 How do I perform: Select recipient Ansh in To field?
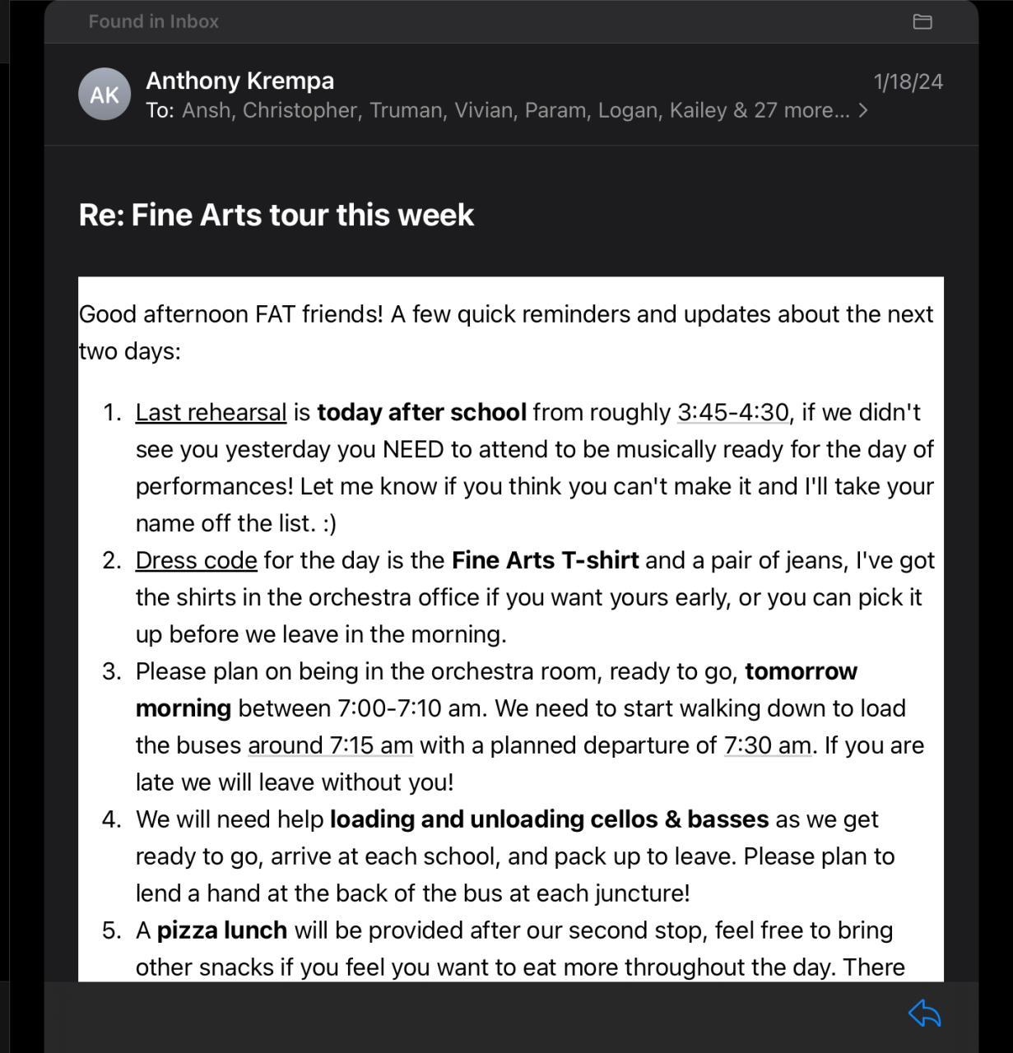point(206,110)
